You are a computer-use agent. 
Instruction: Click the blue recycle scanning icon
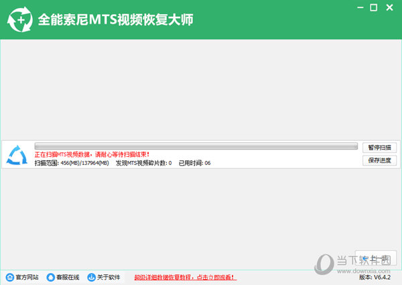tap(17, 155)
